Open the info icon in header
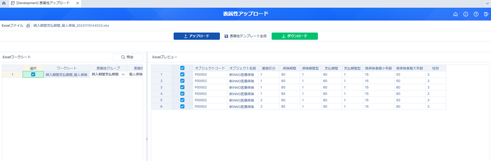 466,14
